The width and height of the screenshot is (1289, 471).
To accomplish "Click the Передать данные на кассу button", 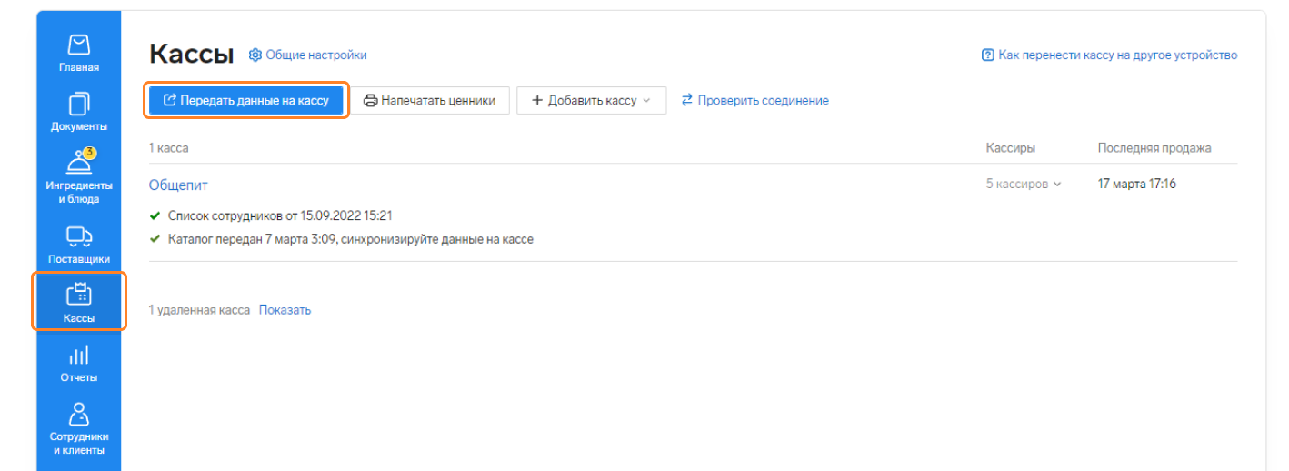I will point(246,101).
